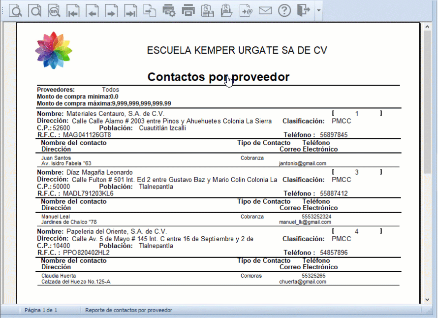Image resolution: width=438 pixels, height=318 pixels.
Task: Export the report to a file
Action: pos(246,10)
